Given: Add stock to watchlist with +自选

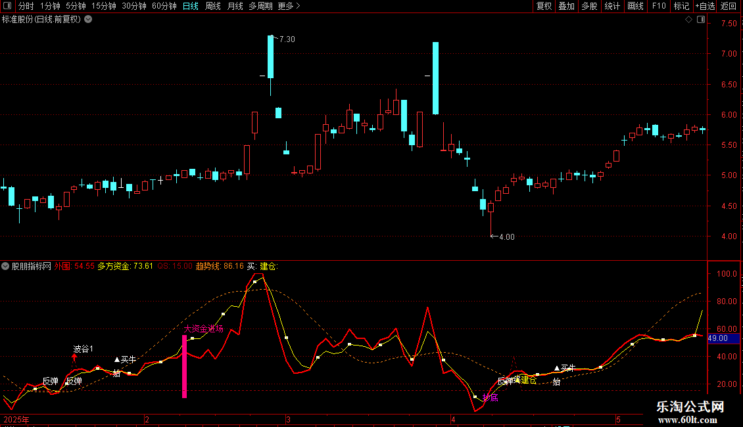Looking at the screenshot, I should click(x=705, y=6).
